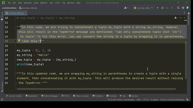
Task: Go to next highlighted error arrow
Action: pos(184,18)
